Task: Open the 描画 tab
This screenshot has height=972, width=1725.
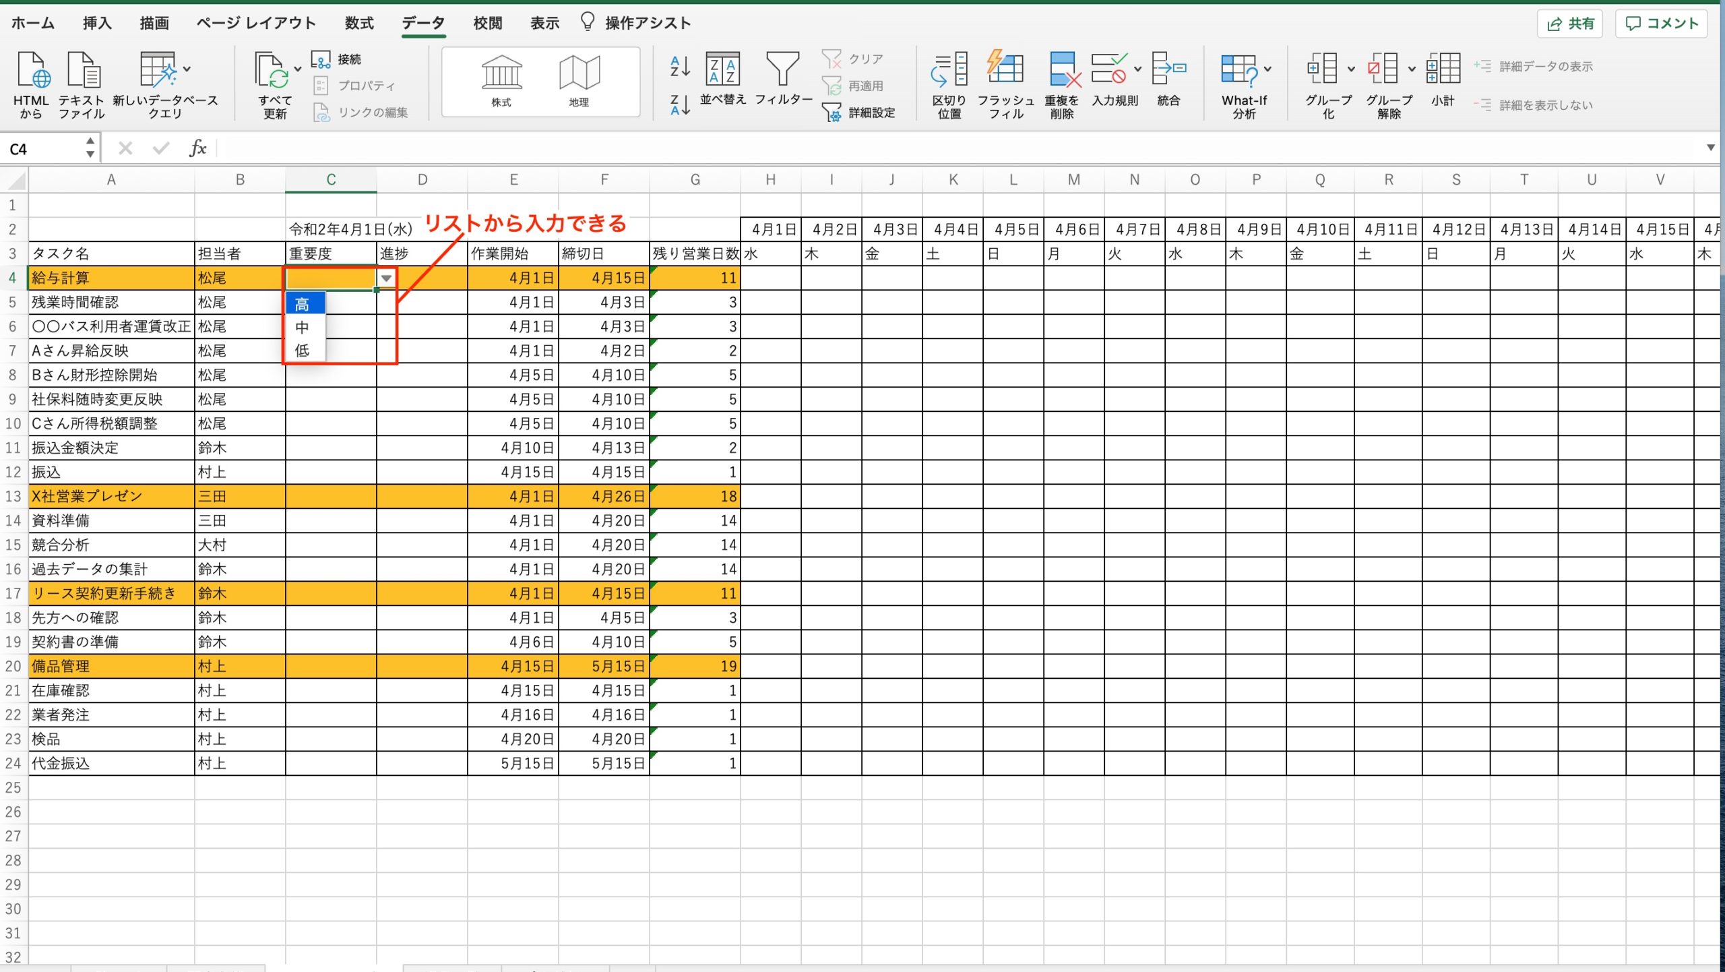Action: pos(154,23)
